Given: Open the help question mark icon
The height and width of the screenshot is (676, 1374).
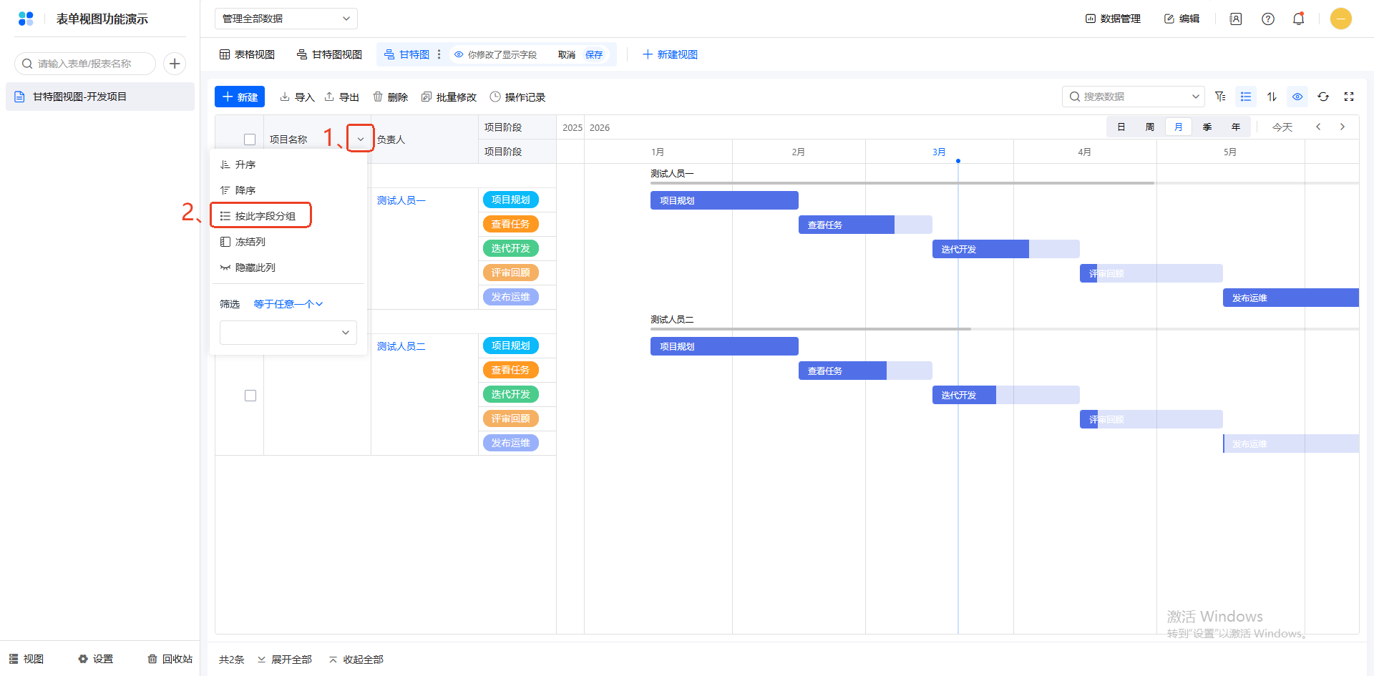Looking at the screenshot, I should (x=1268, y=19).
